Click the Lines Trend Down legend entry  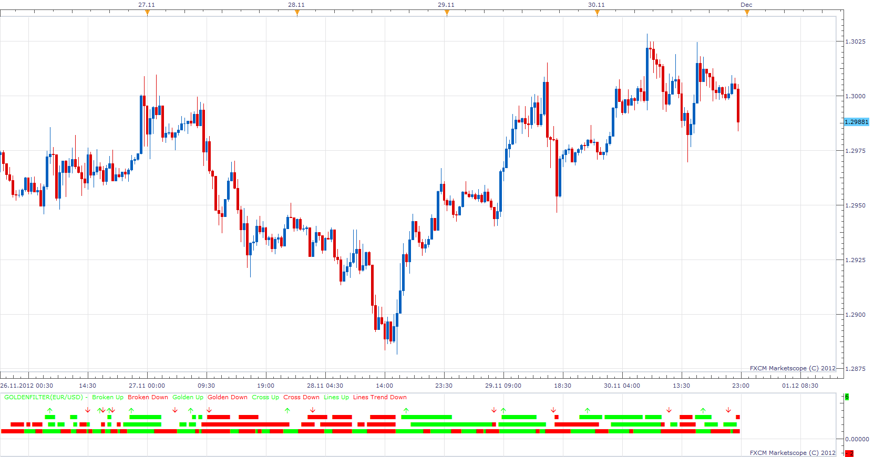coord(379,397)
